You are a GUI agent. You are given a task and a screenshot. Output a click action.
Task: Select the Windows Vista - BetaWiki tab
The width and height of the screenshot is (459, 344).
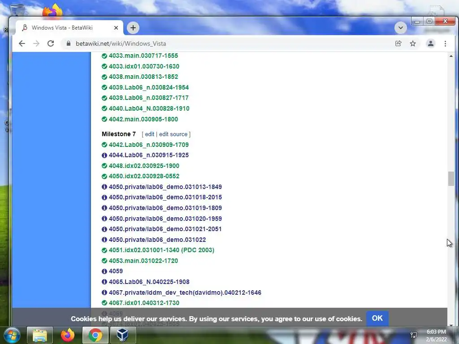coord(69,28)
